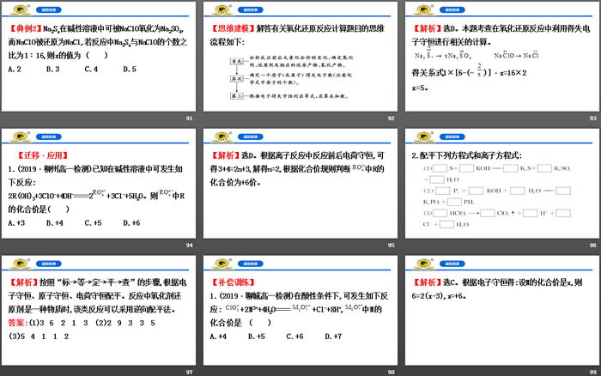Image resolution: width=601 pixels, height=376 pixels.
Task: Select option C. +6 on slide 98
Action: [294, 337]
